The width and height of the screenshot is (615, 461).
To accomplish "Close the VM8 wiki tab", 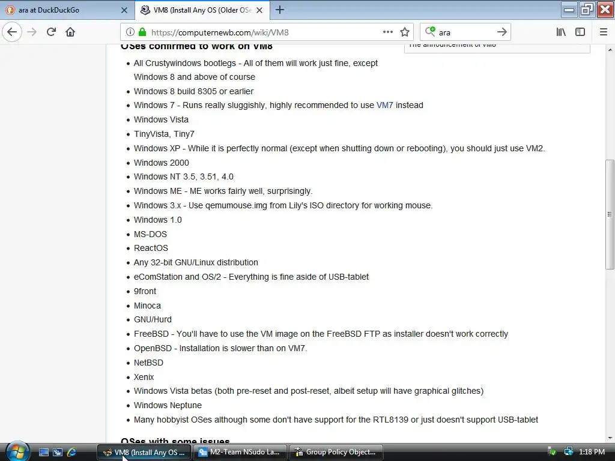I will pyautogui.click(x=259, y=10).
